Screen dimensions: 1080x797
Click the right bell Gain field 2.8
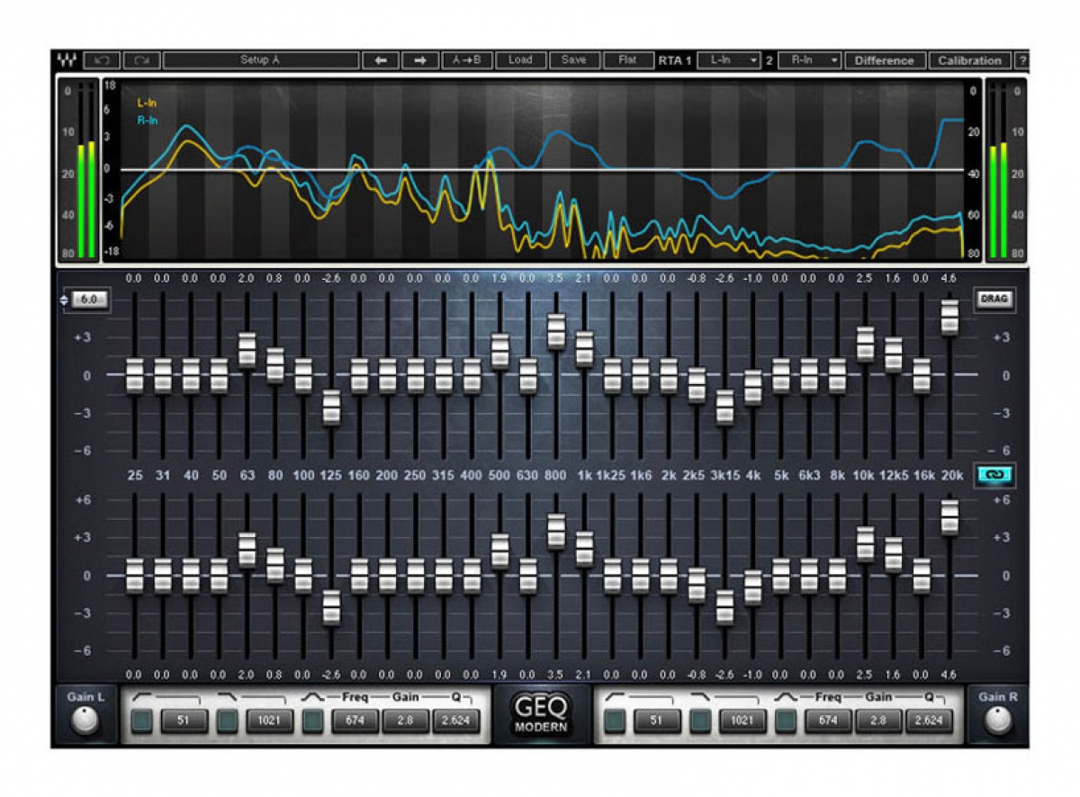click(x=879, y=721)
